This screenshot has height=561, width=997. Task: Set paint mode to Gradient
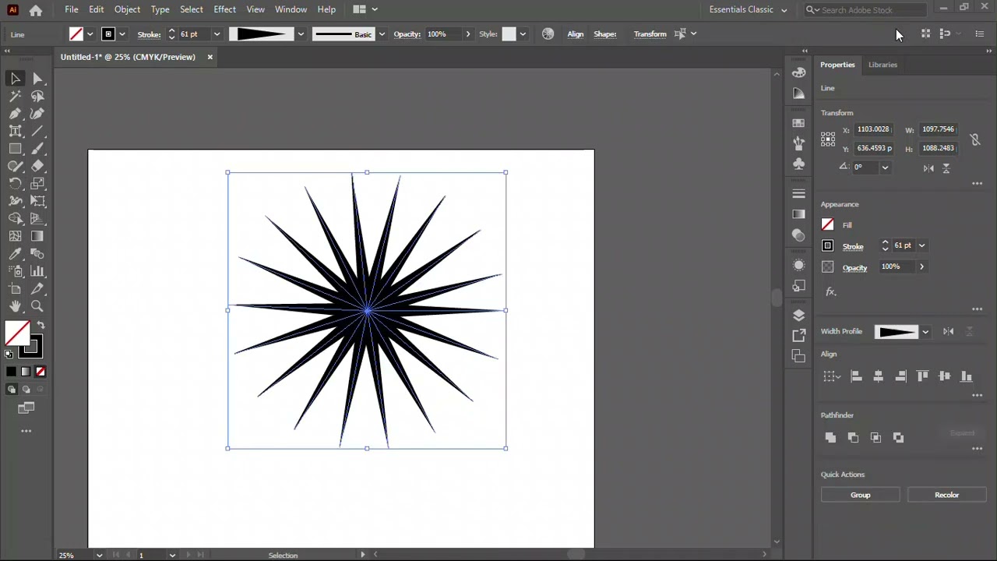point(26,372)
